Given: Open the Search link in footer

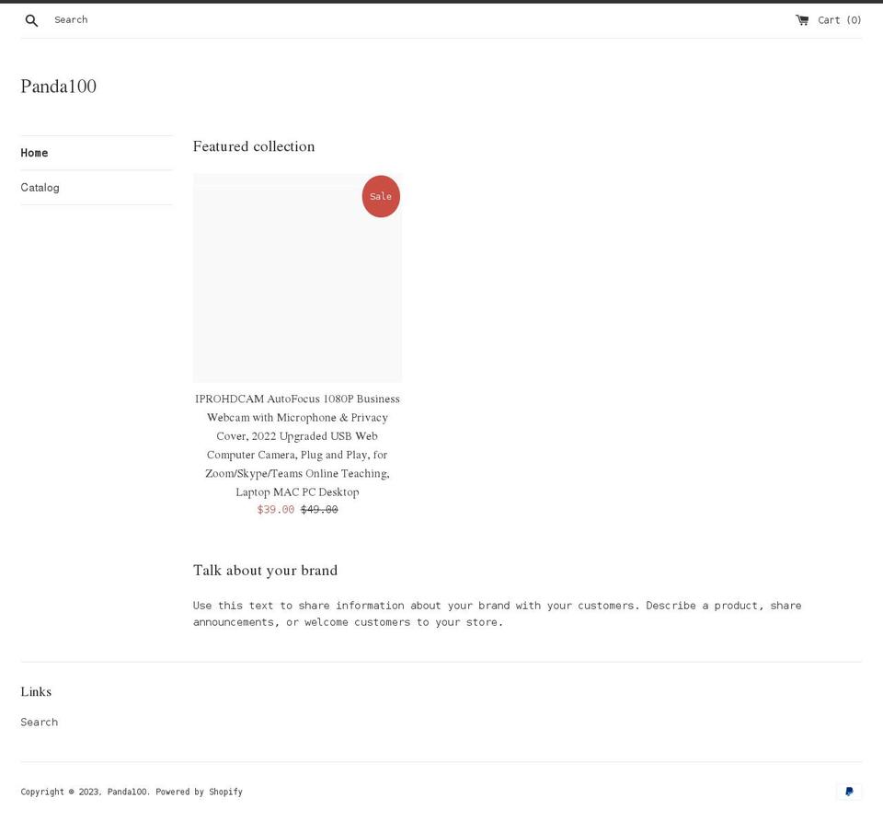Looking at the screenshot, I should 40,722.
